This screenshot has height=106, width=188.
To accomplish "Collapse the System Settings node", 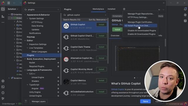I will (x=27, y=19).
